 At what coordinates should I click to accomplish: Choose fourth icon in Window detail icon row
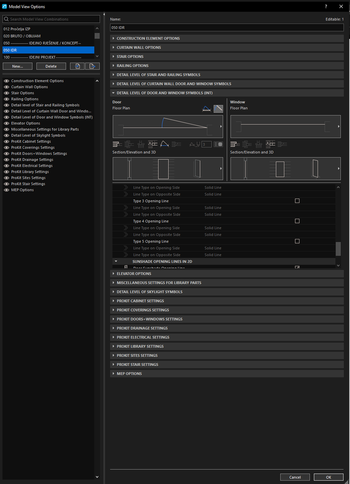pos(271,144)
